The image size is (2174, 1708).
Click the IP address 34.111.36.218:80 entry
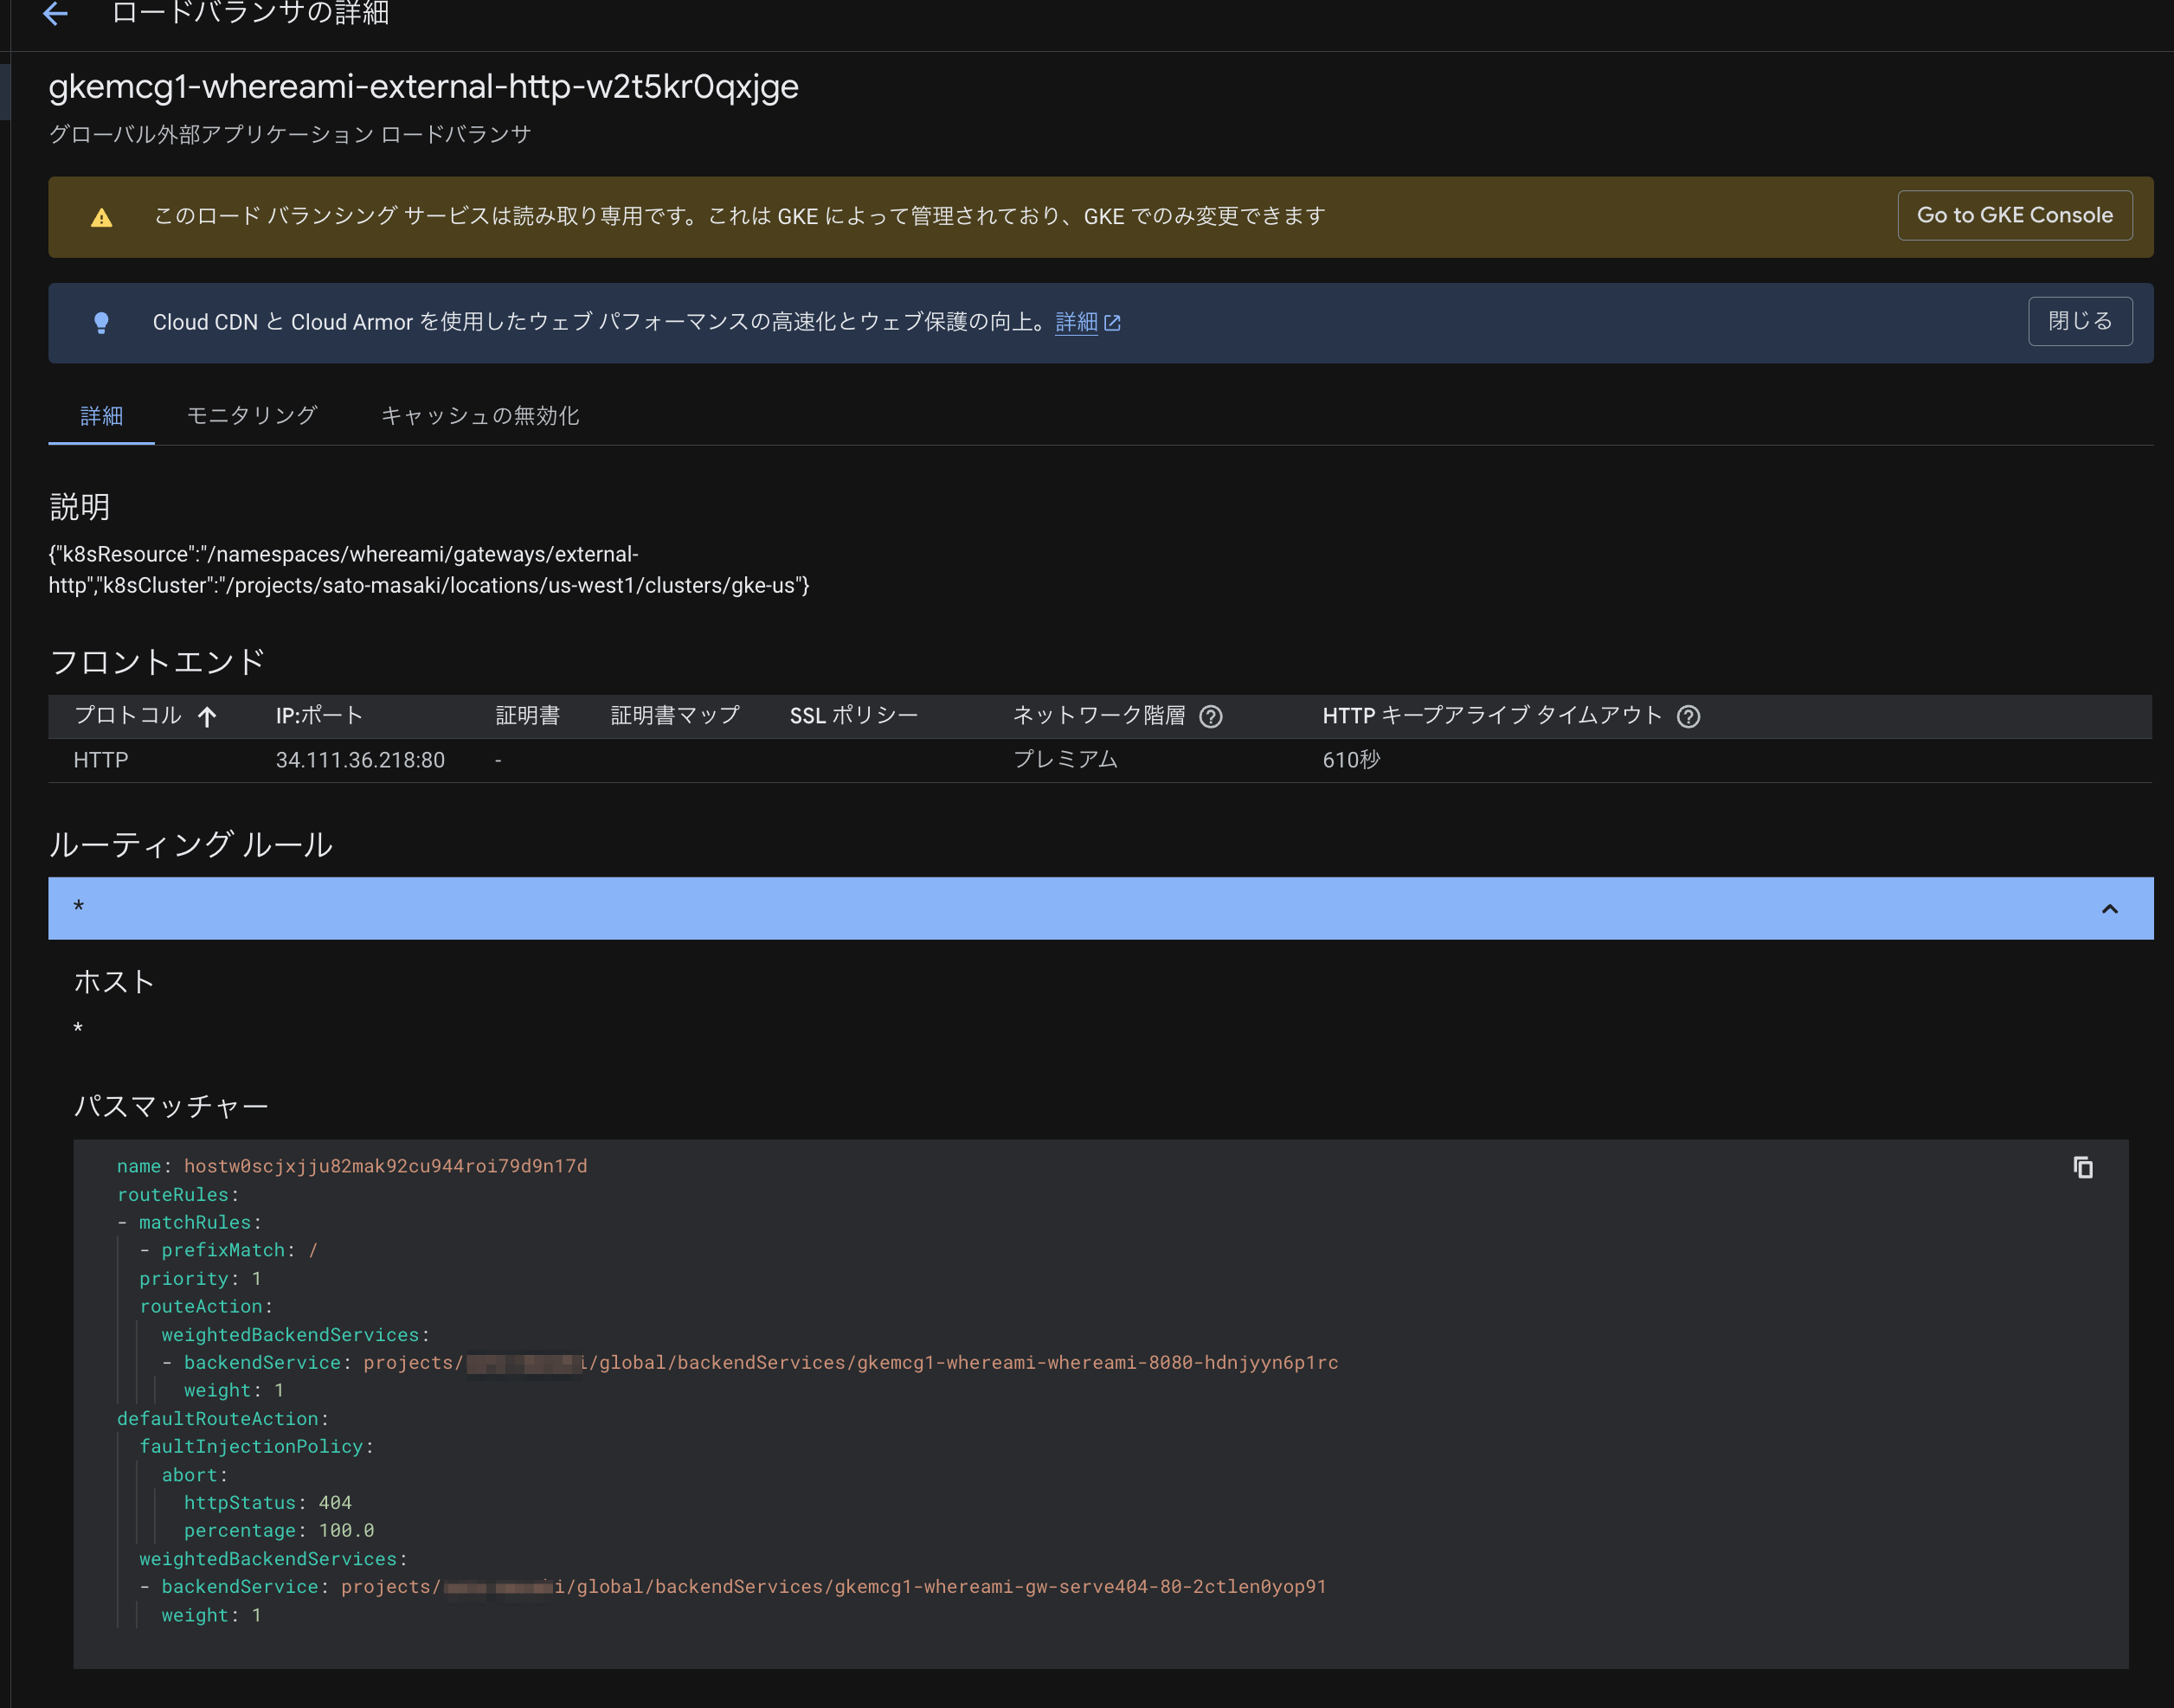(361, 759)
